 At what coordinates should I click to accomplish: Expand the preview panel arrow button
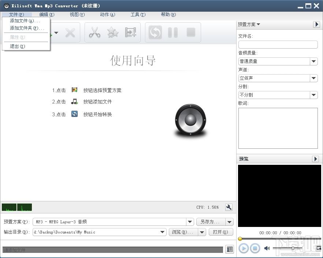(x=316, y=159)
